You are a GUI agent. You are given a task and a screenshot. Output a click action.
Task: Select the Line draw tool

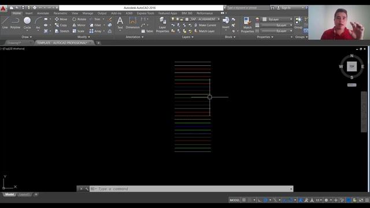click(5, 23)
